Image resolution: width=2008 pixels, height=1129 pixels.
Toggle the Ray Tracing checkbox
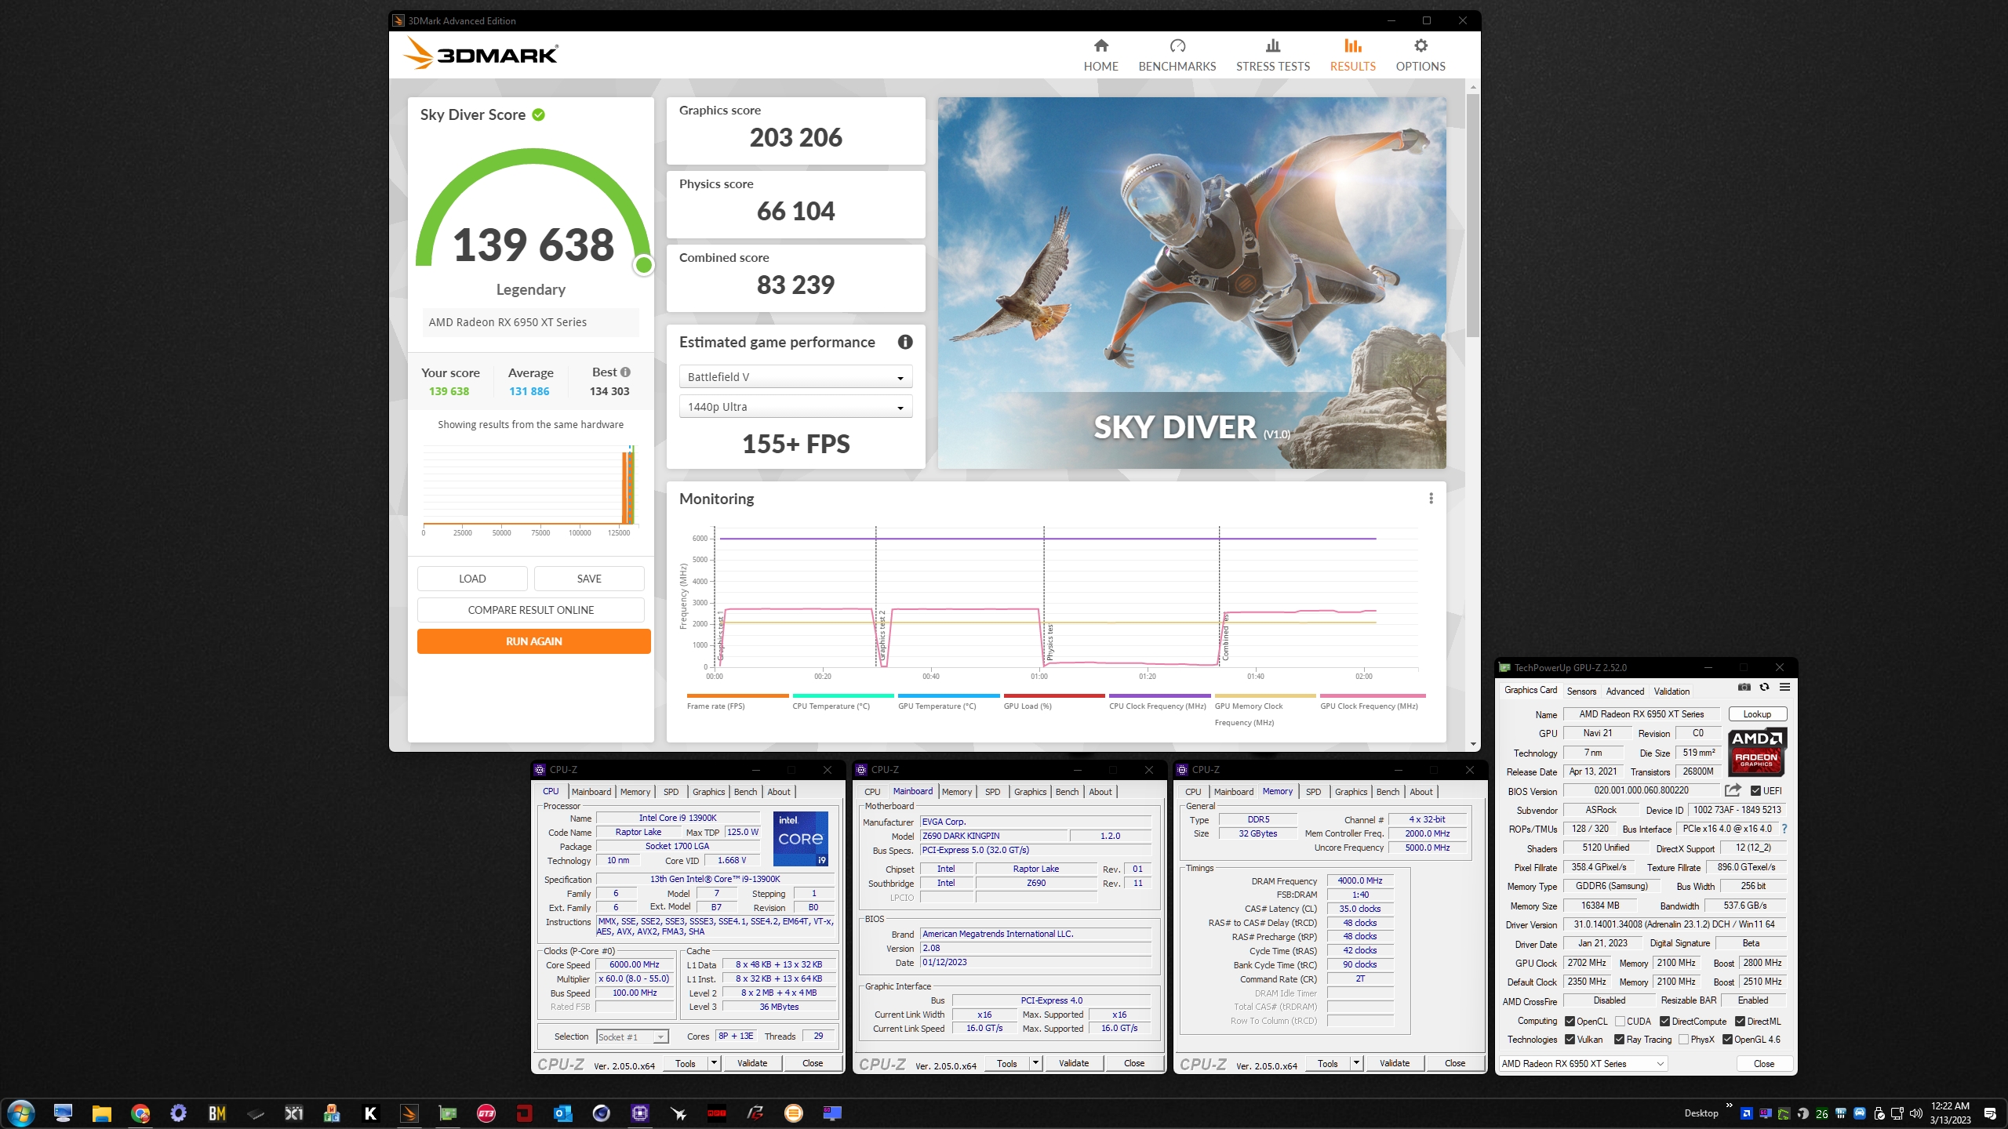1619,1040
